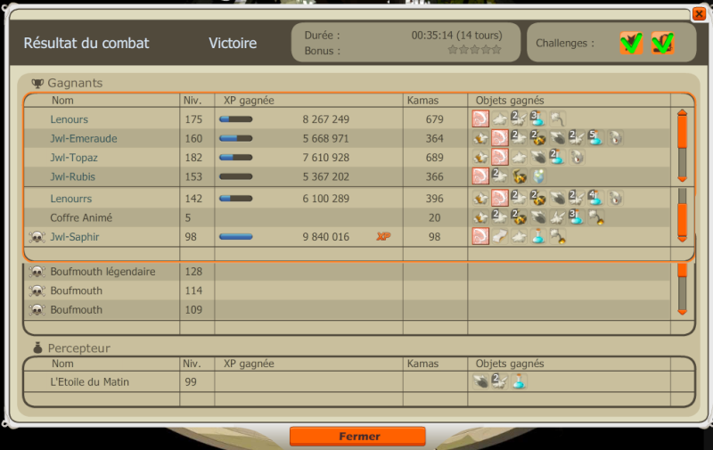Click the scroll-up arrow beside Lenours row
Screen dimensions: 713x450
click(682, 112)
